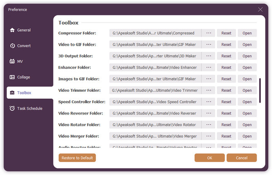This screenshot has width=272, height=175.
Task: Reset the 3D Output Folder path
Action: [x=226, y=56]
